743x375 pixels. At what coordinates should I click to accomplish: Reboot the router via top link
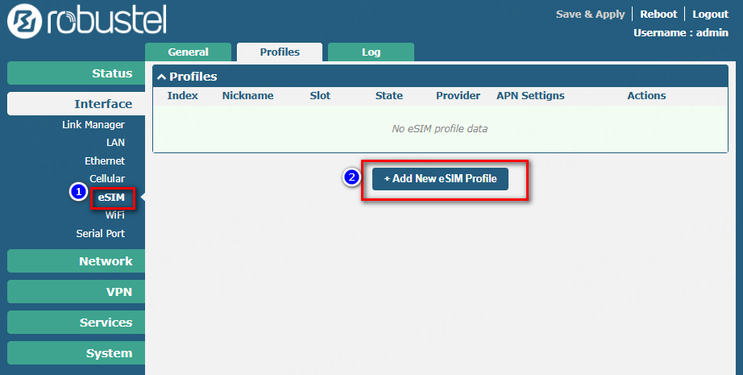[x=658, y=14]
